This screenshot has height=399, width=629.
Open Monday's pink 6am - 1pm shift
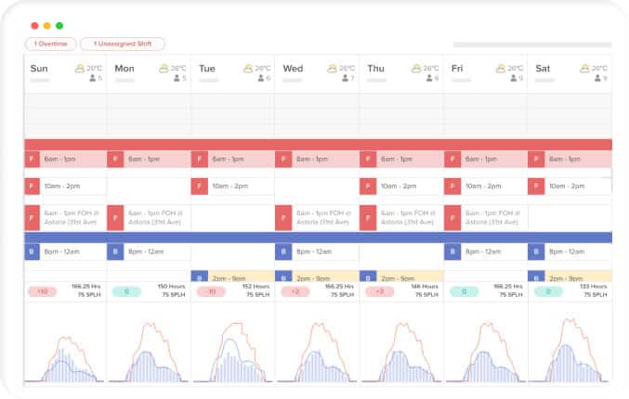click(x=148, y=160)
